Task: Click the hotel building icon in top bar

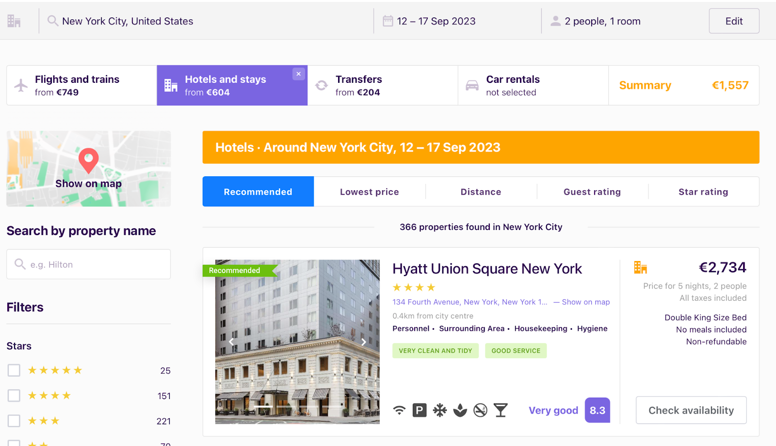Action: click(x=14, y=21)
